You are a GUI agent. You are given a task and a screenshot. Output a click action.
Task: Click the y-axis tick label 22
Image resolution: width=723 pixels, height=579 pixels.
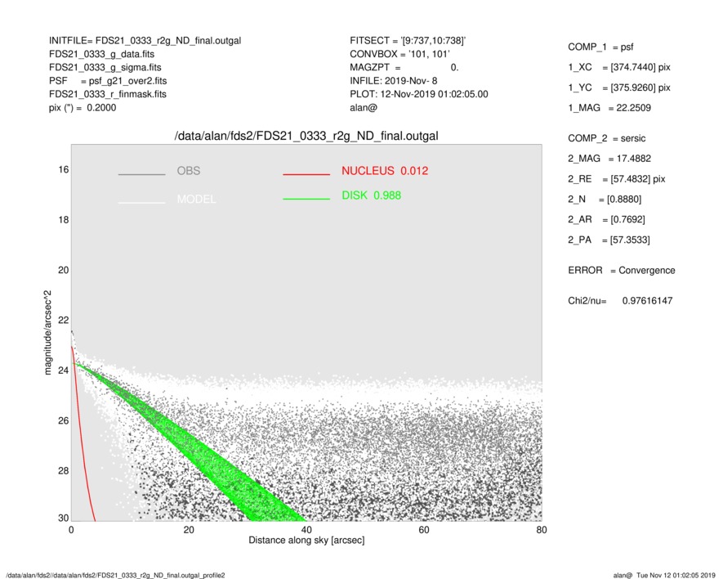pos(64,320)
